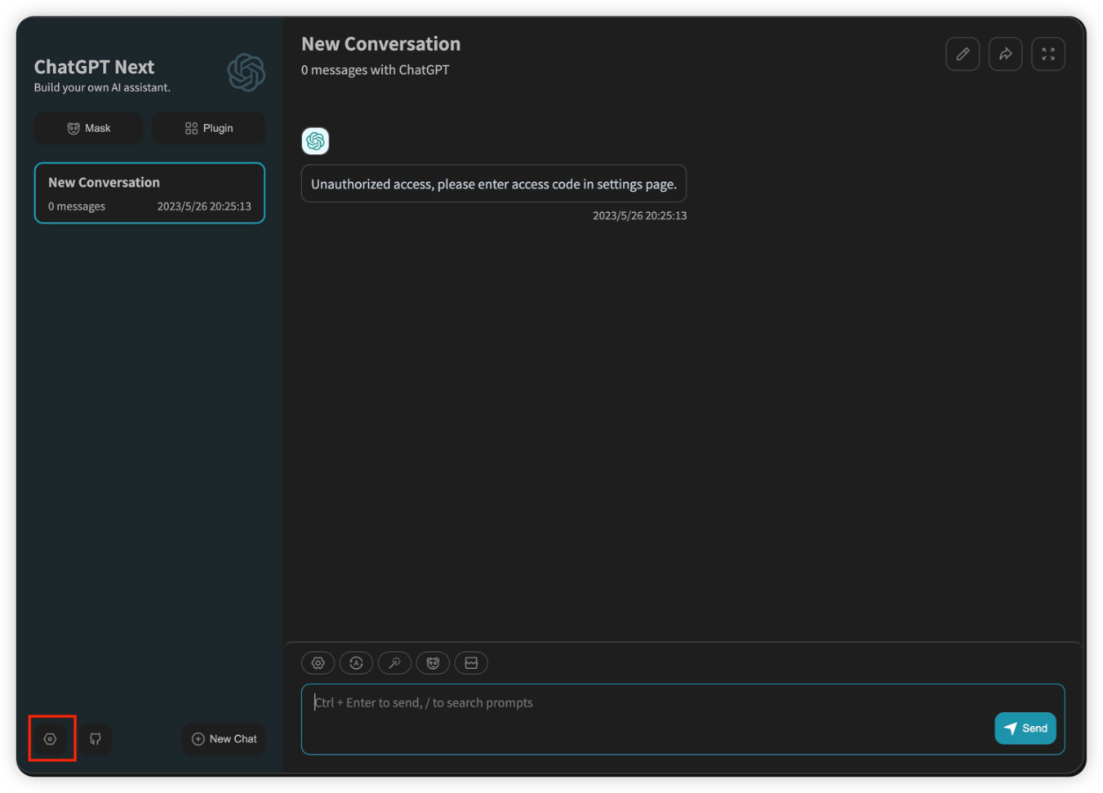Toggle fullscreen with the expand icon

pyautogui.click(x=1048, y=54)
